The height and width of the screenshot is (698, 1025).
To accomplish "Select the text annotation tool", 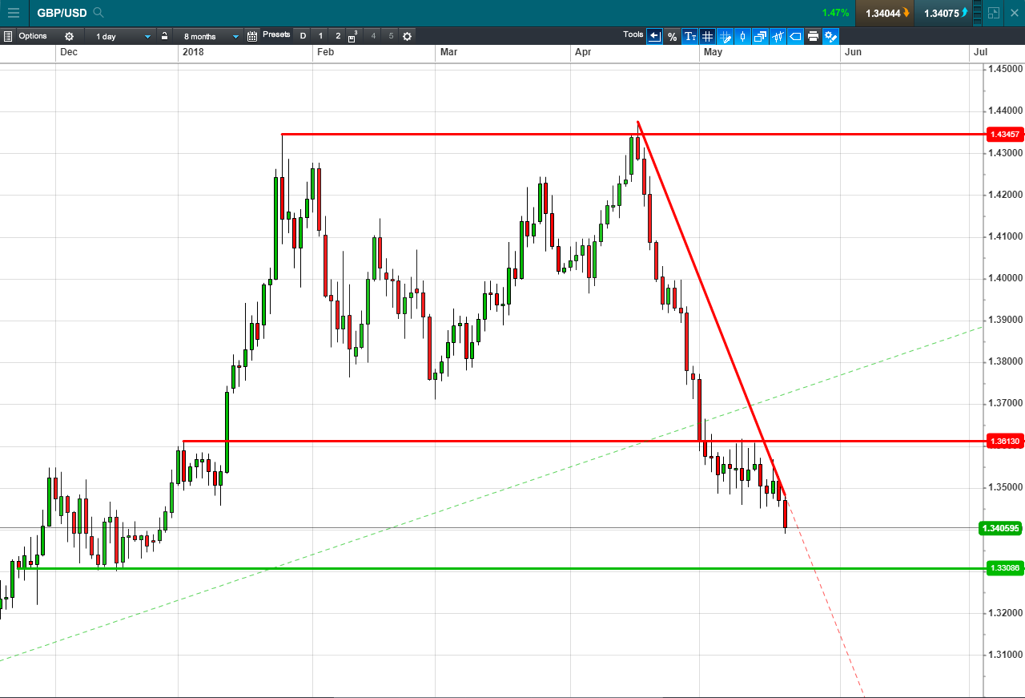I will click(689, 36).
